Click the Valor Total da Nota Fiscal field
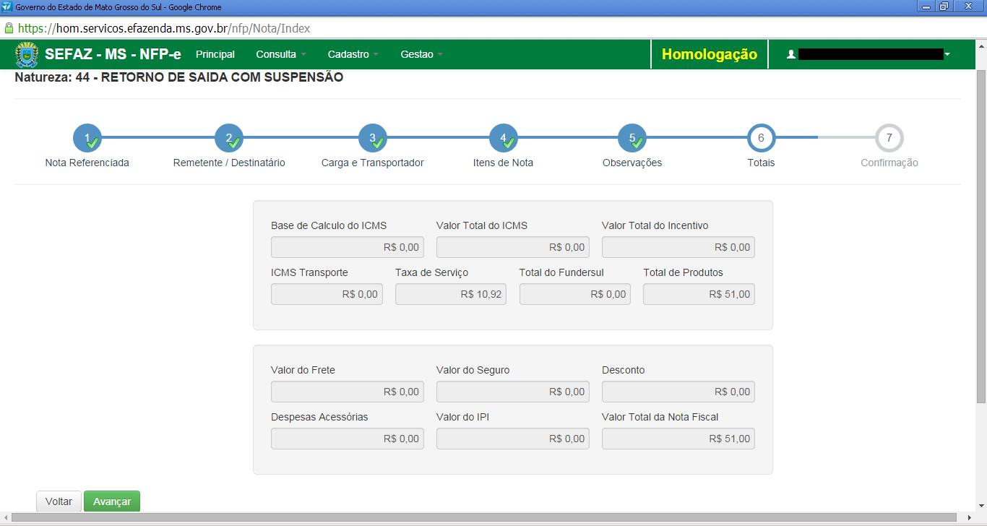987x526 pixels. [x=678, y=439]
